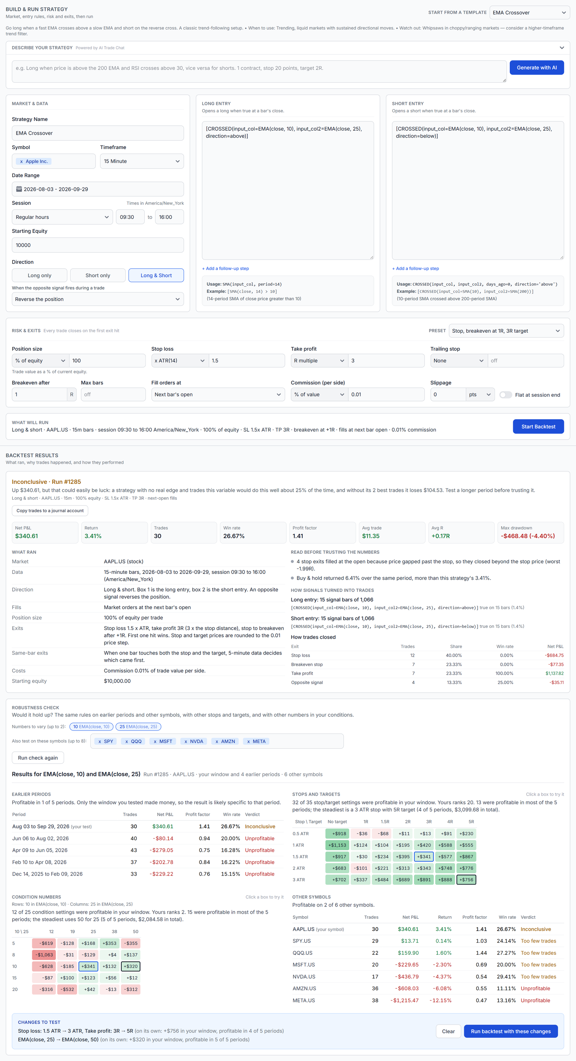Select the 1.5 ATR / 3R cell +$341
Screen dimensions: 576x1061
pos(424,857)
